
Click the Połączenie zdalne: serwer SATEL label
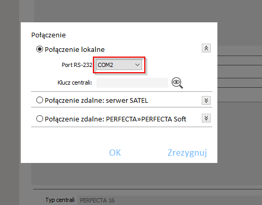(96, 101)
